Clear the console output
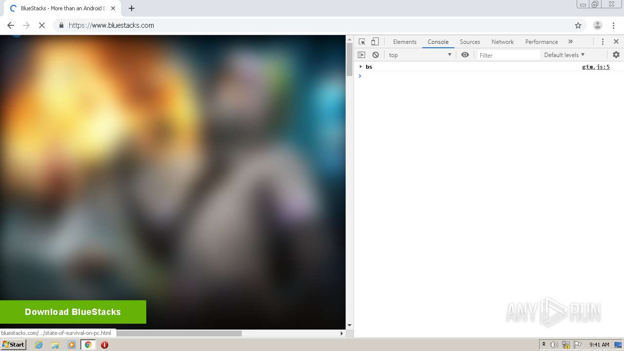The height and width of the screenshot is (351, 624). (375, 55)
